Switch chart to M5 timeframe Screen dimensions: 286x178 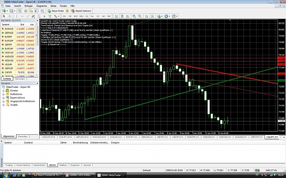coord(70,16)
